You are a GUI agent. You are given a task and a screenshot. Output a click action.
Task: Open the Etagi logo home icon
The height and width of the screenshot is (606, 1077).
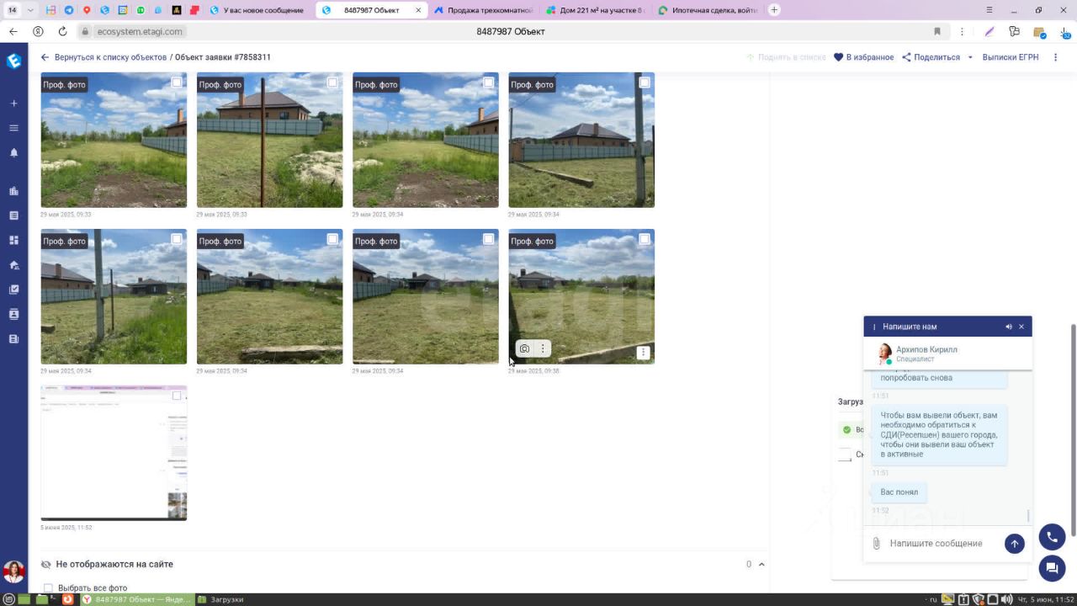click(x=13, y=61)
